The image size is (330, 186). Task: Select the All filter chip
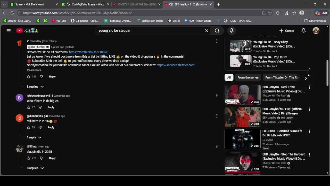click(x=229, y=78)
